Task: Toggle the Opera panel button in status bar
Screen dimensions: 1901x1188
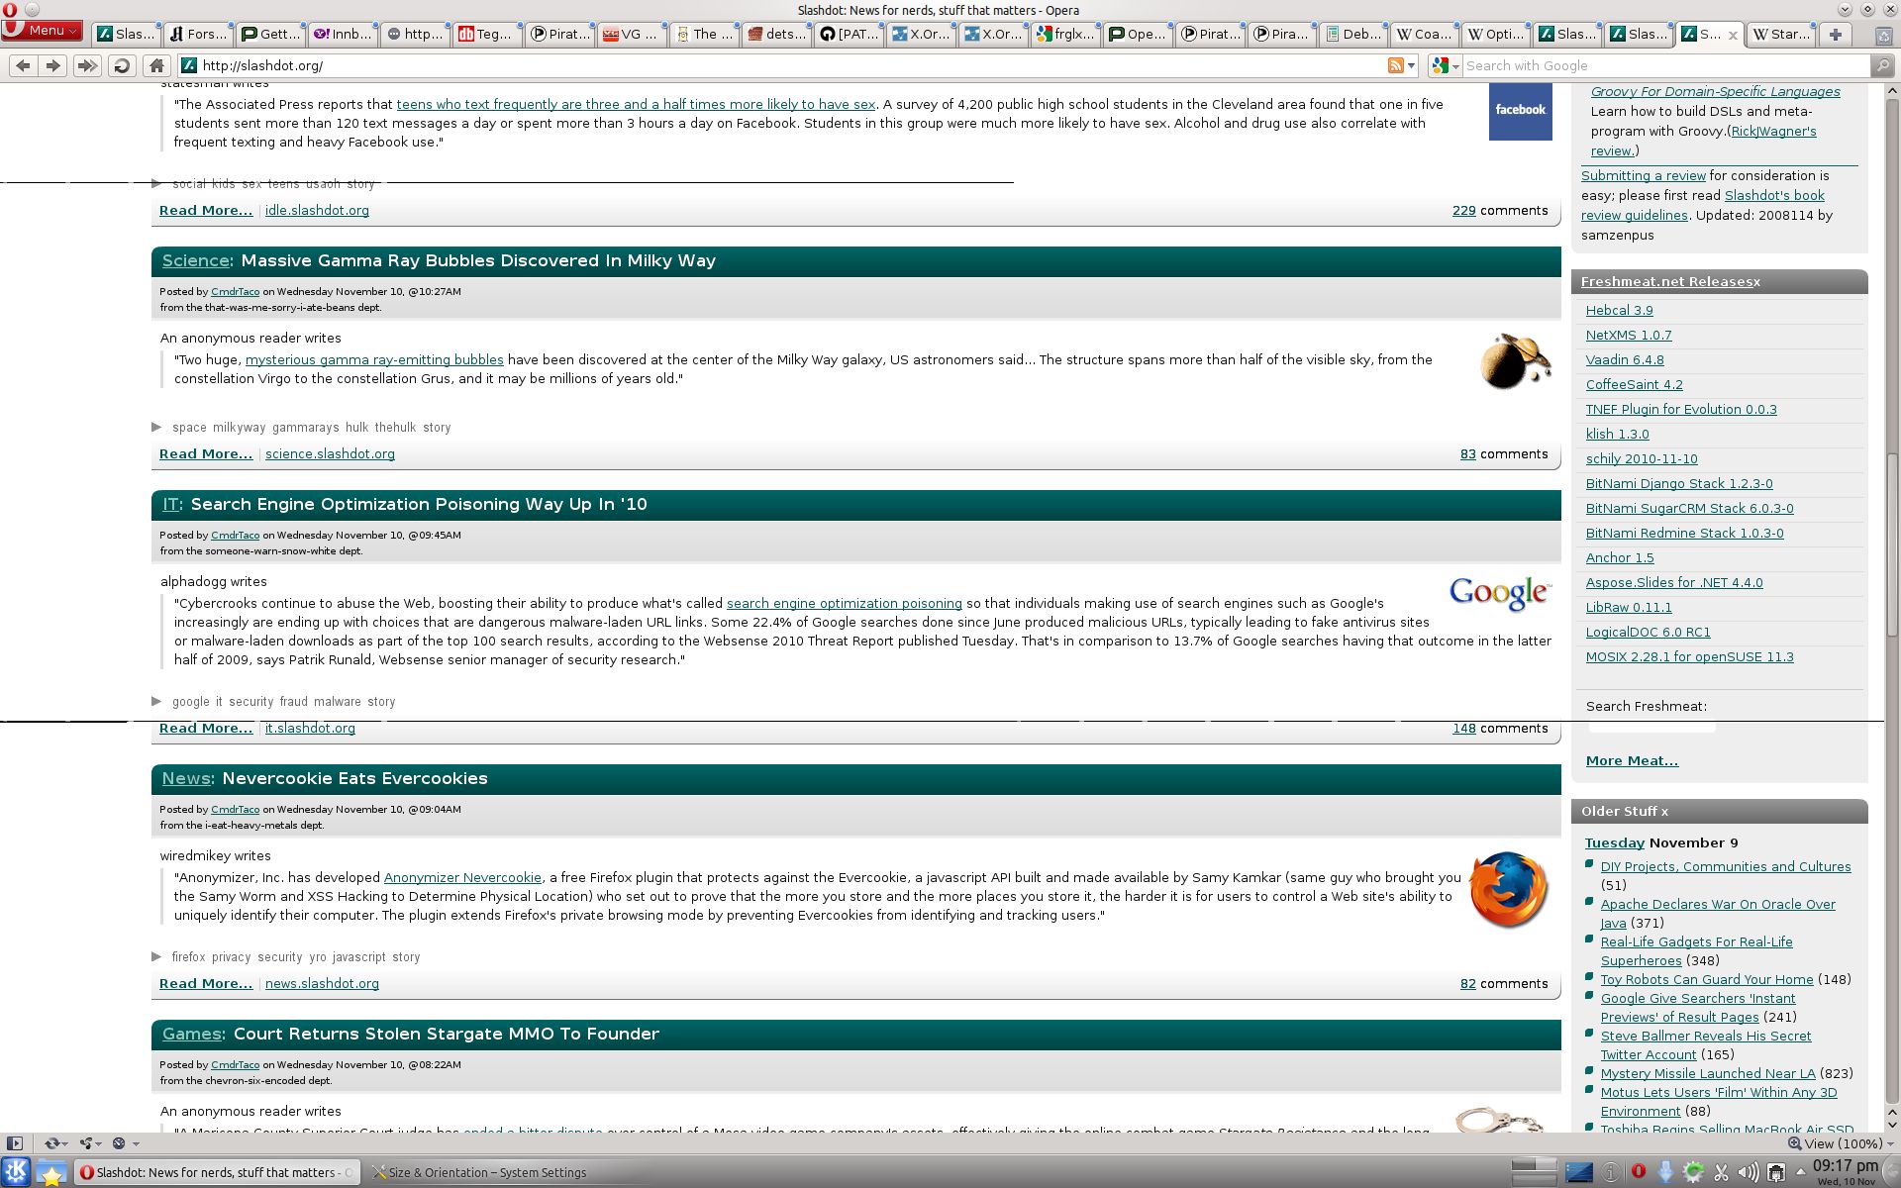Action: click(x=14, y=1143)
